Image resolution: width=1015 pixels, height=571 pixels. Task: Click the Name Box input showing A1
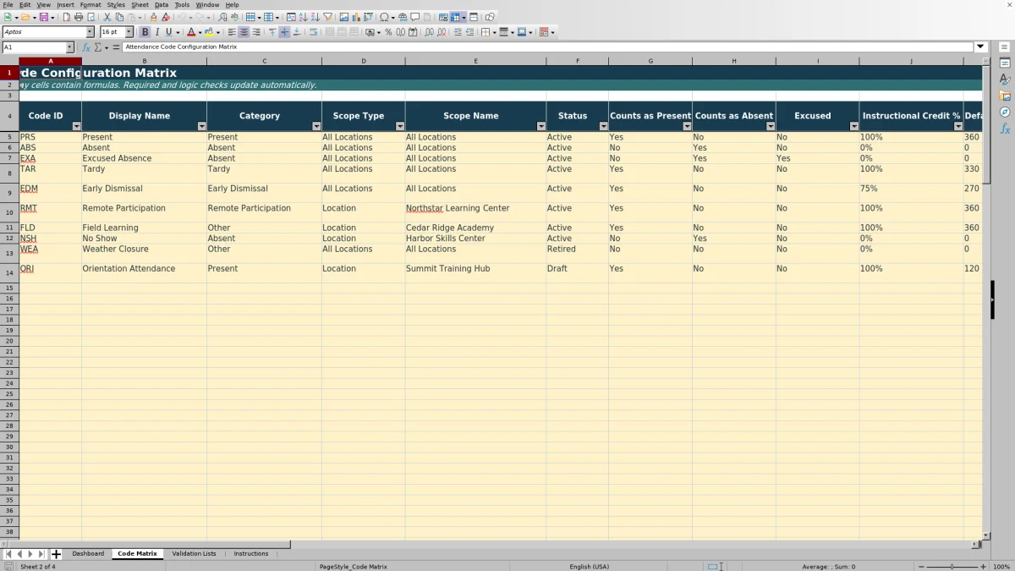[34, 47]
